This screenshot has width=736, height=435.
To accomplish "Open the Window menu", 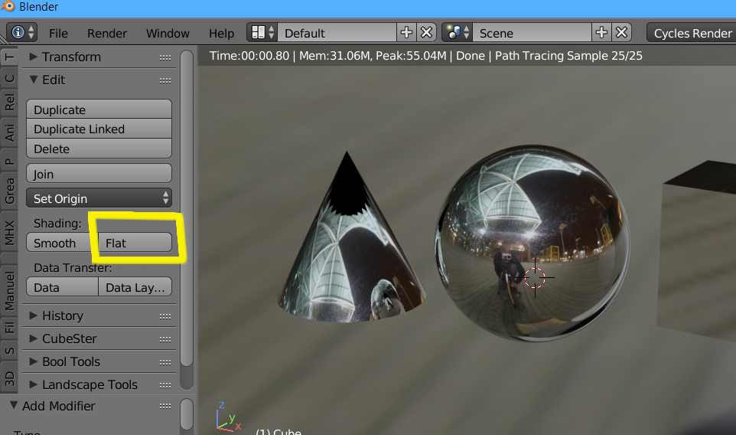I will [168, 34].
